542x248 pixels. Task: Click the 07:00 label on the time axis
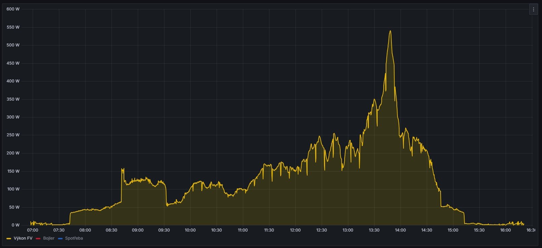click(32, 230)
